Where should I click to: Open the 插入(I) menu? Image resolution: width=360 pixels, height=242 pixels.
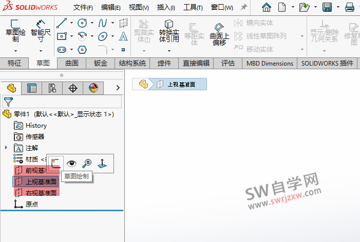coord(166,8)
